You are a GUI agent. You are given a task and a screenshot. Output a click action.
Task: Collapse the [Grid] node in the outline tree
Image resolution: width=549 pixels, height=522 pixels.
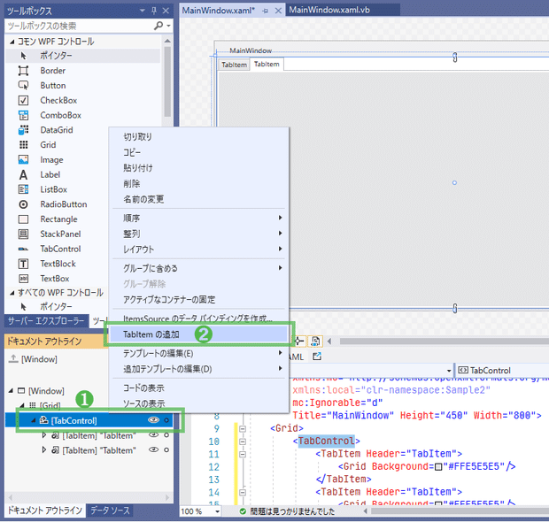click(x=22, y=405)
